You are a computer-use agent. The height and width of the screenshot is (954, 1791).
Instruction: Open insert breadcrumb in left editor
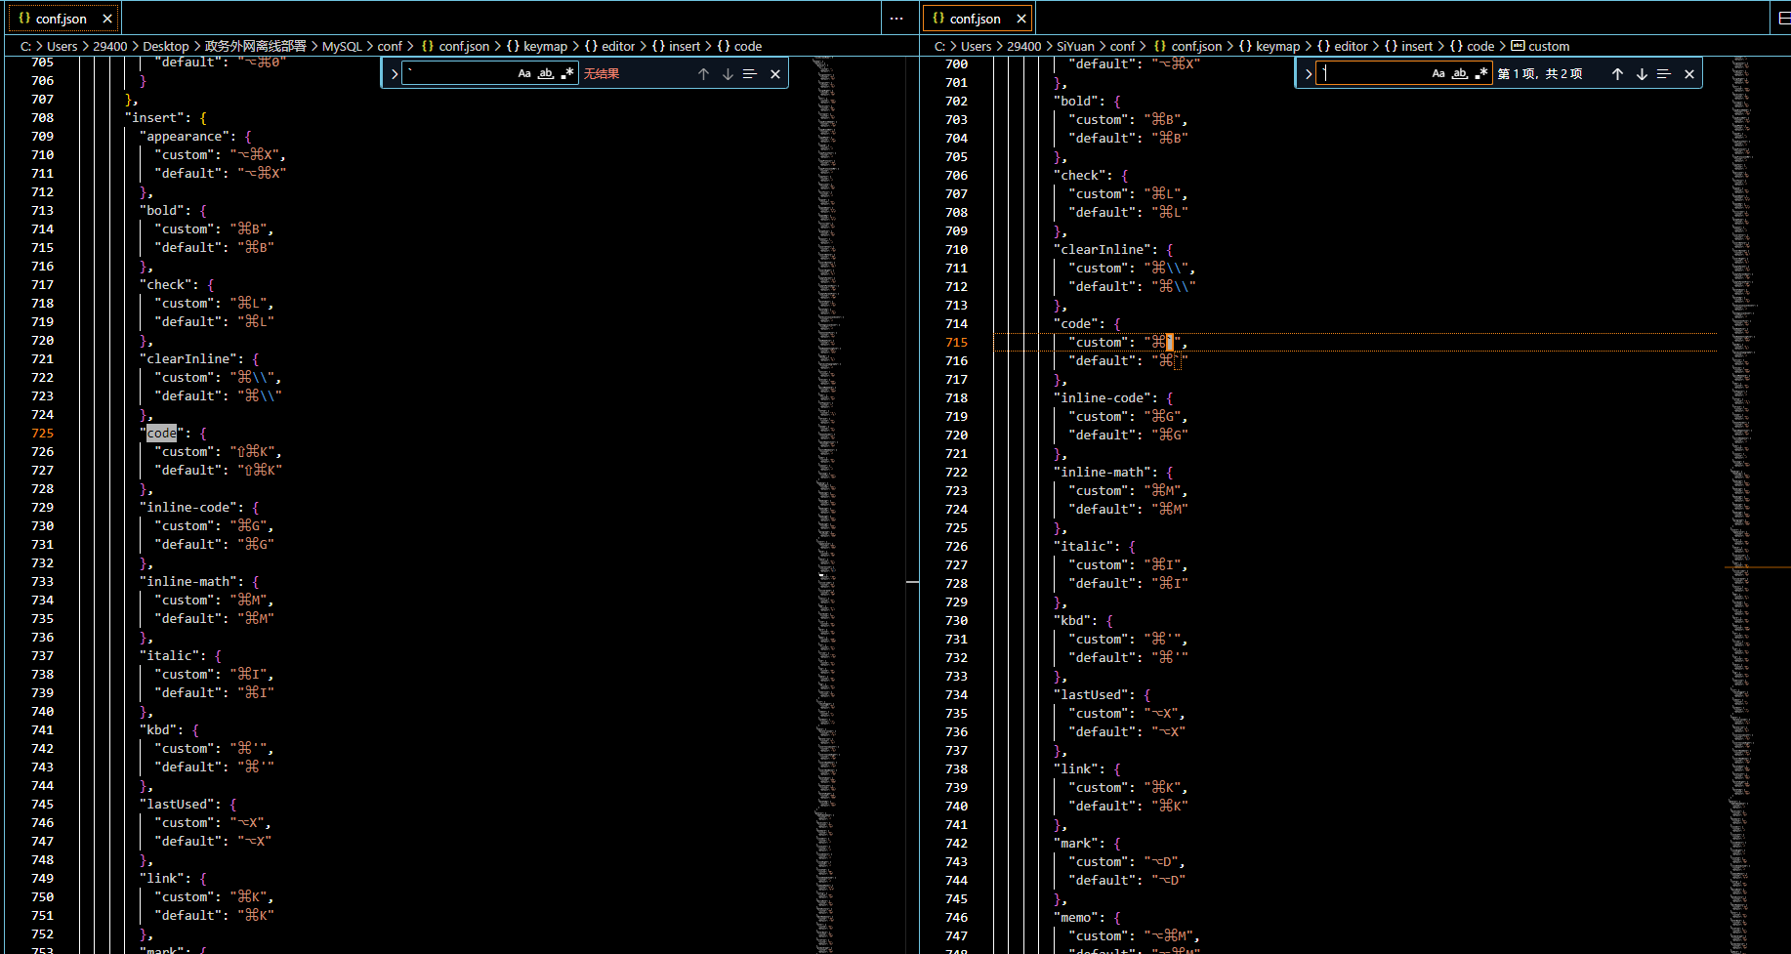pyautogui.click(x=675, y=46)
